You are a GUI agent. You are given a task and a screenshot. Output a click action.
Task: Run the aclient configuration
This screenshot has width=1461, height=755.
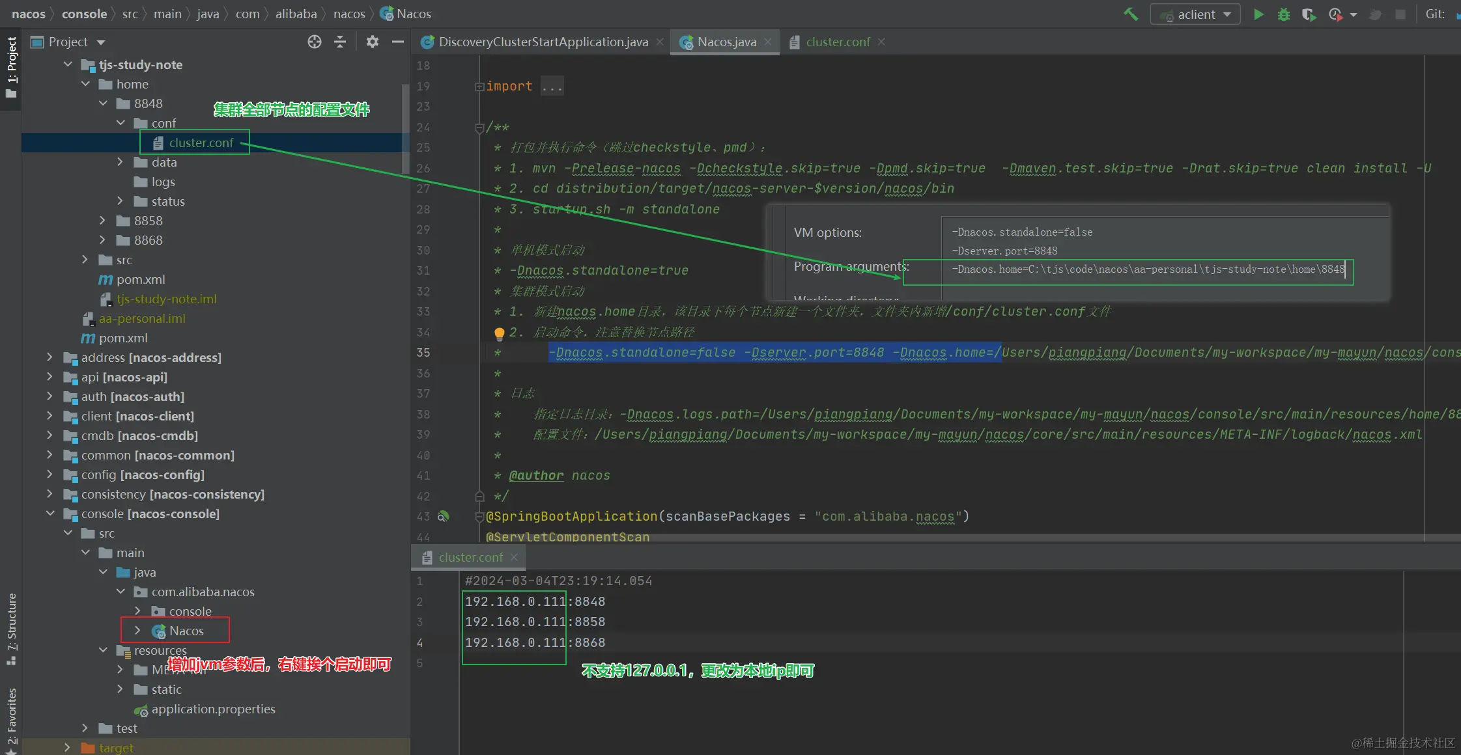pyautogui.click(x=1258, y=14)
